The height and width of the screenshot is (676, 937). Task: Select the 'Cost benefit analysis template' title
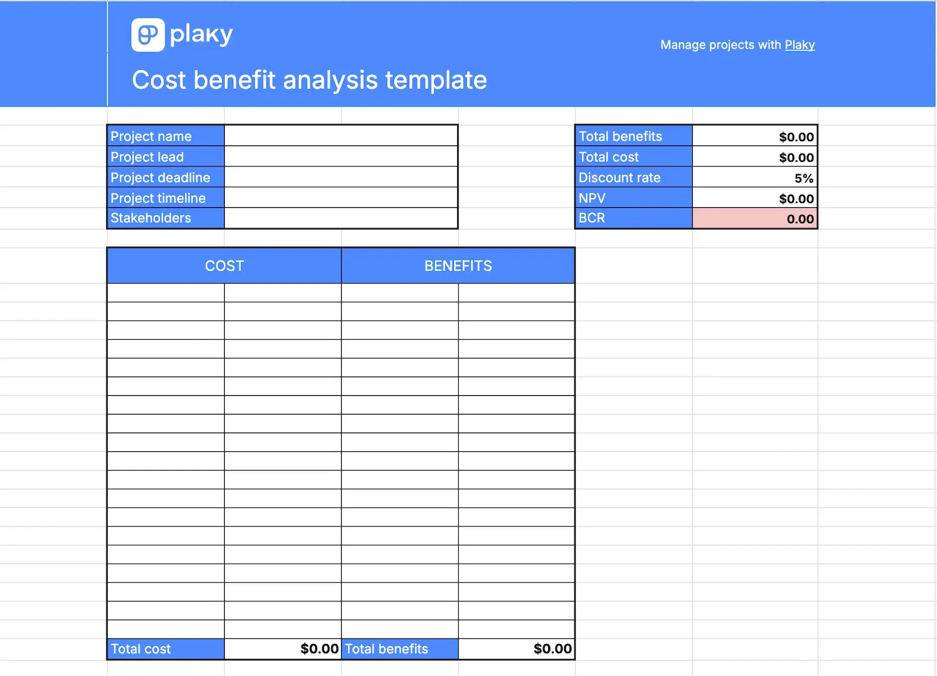309,80
